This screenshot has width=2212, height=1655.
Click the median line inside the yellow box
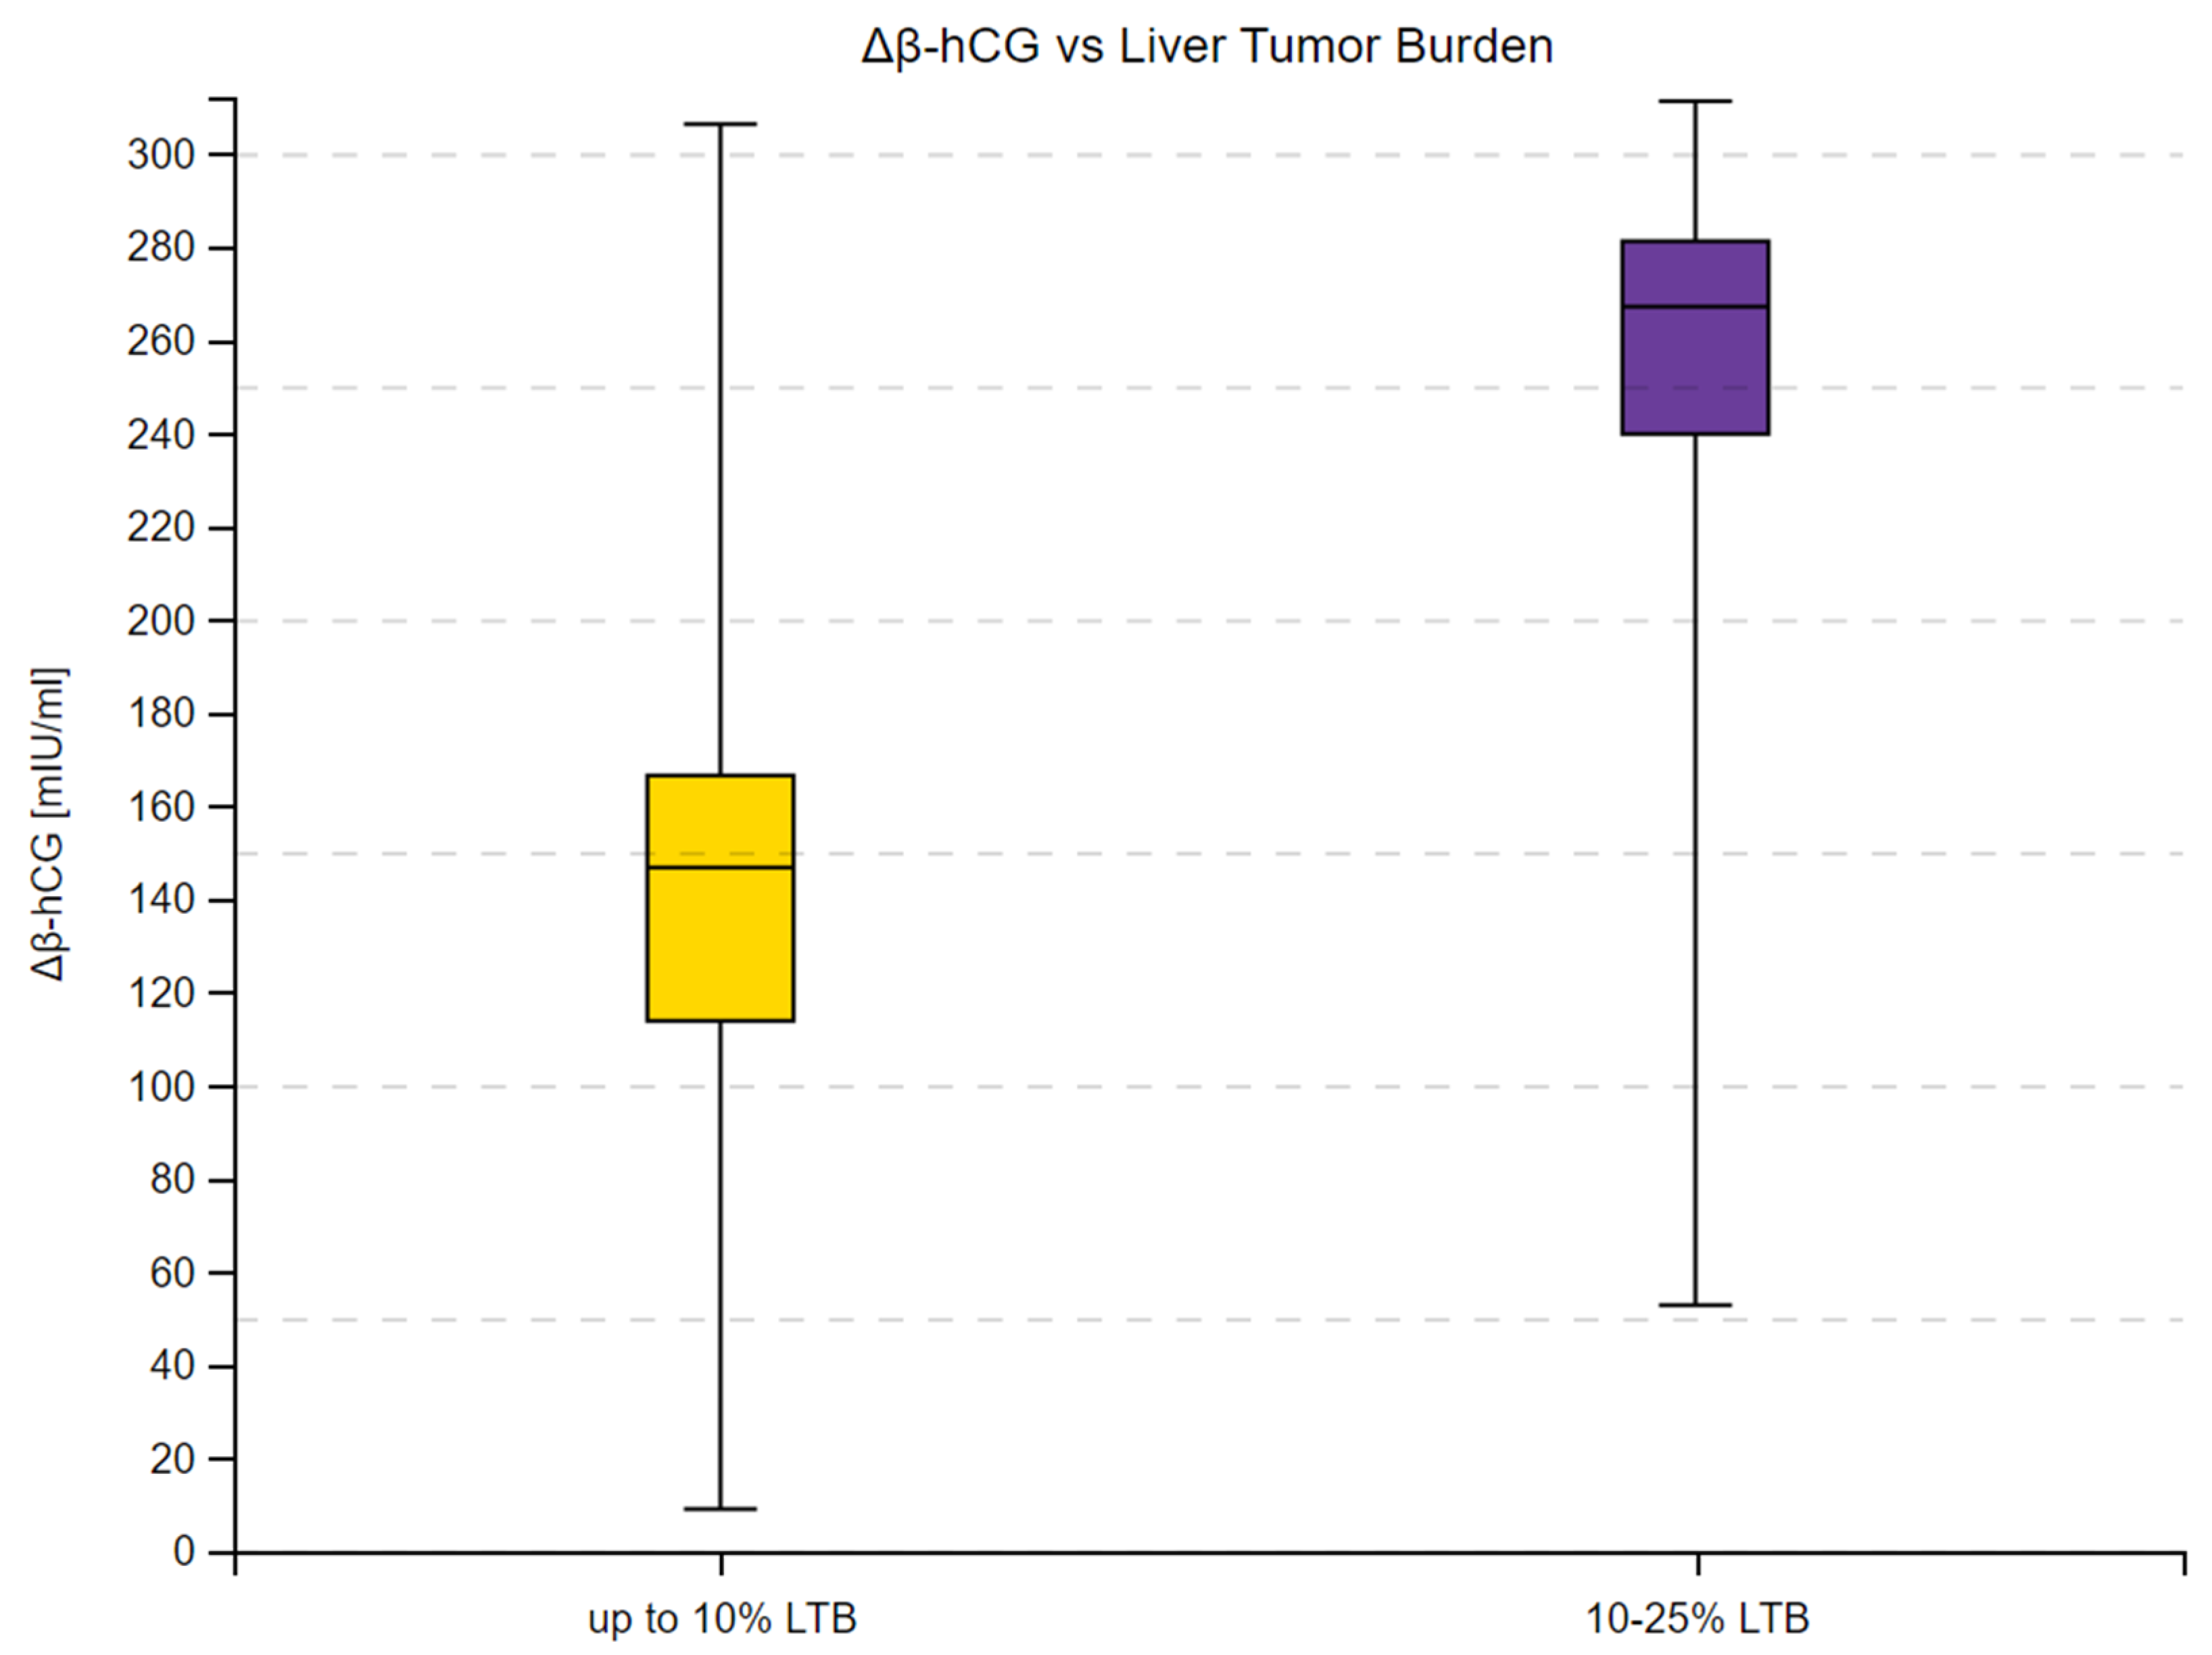720,868
